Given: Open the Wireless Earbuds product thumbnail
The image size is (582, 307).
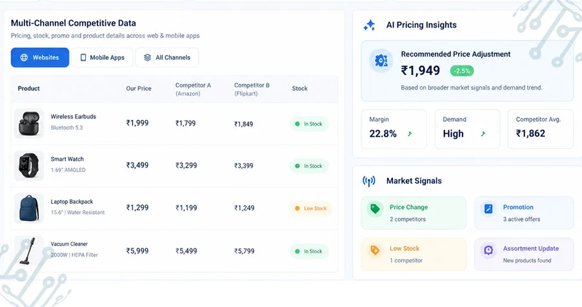Looking at the screenshot, I should point(29,124).
